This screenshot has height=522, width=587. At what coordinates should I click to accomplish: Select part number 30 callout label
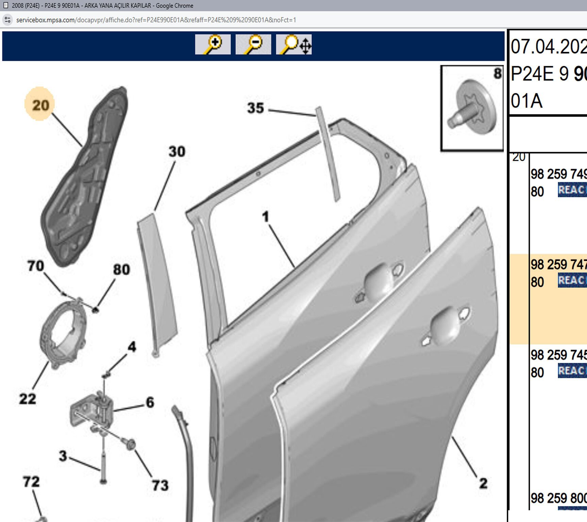[x=177, y=152]
